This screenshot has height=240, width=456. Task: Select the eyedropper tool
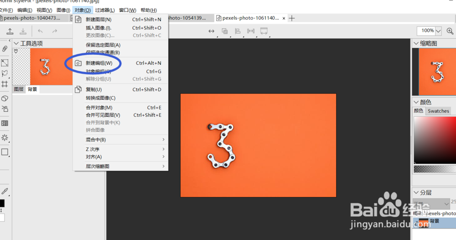pyautogui.click(x=5, y=191)
